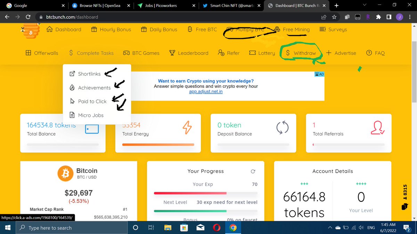This screenshot has width=417, height=234.
Task: Open Surveys page
Action: [x=333, y=29]
